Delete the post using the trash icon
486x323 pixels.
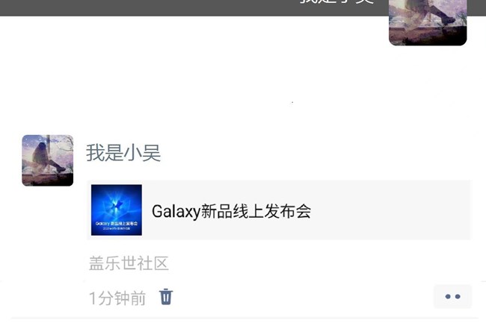coord(166,297)
